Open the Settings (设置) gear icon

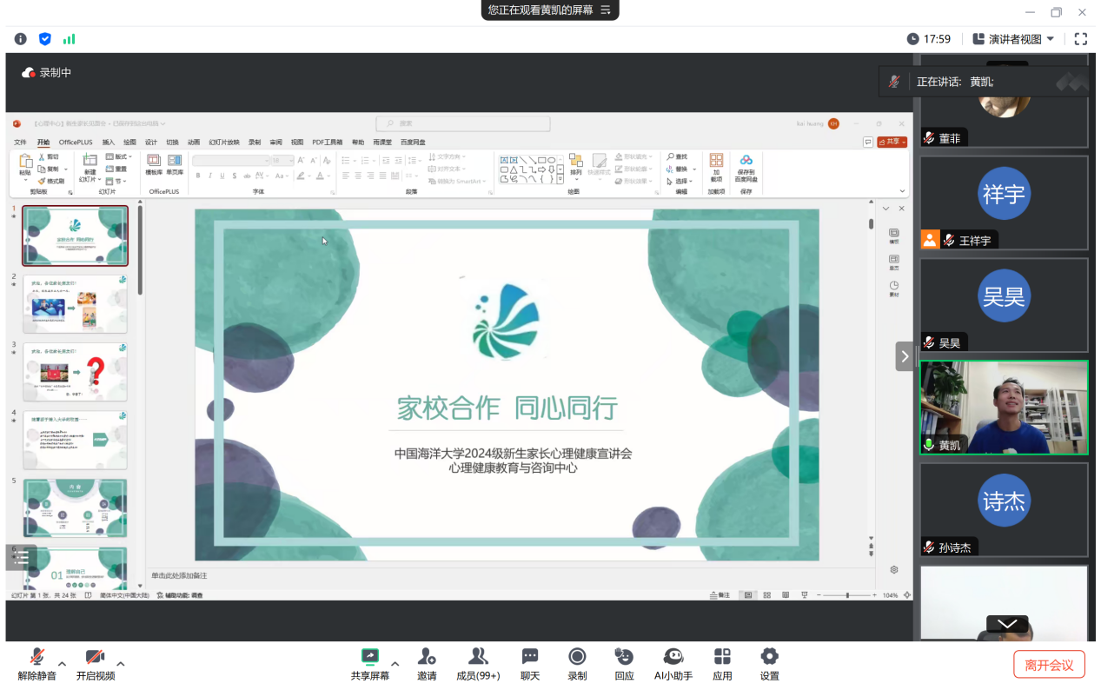point(769,657)
